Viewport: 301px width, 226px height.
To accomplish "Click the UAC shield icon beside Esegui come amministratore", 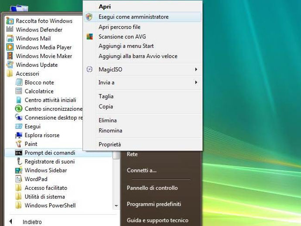I will [x=89, y=17].
